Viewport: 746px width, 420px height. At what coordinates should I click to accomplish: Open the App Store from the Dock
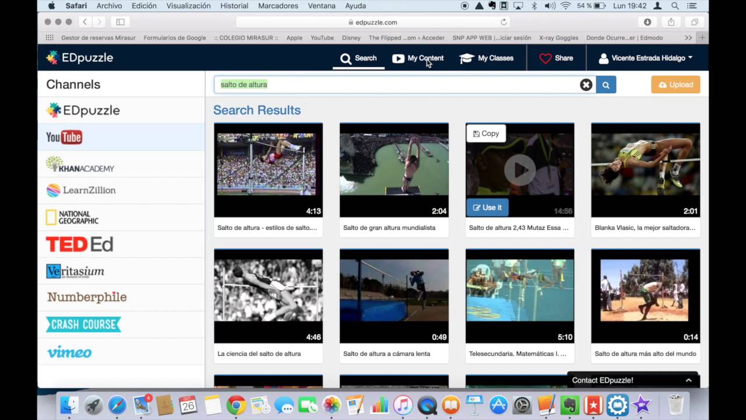498,405
